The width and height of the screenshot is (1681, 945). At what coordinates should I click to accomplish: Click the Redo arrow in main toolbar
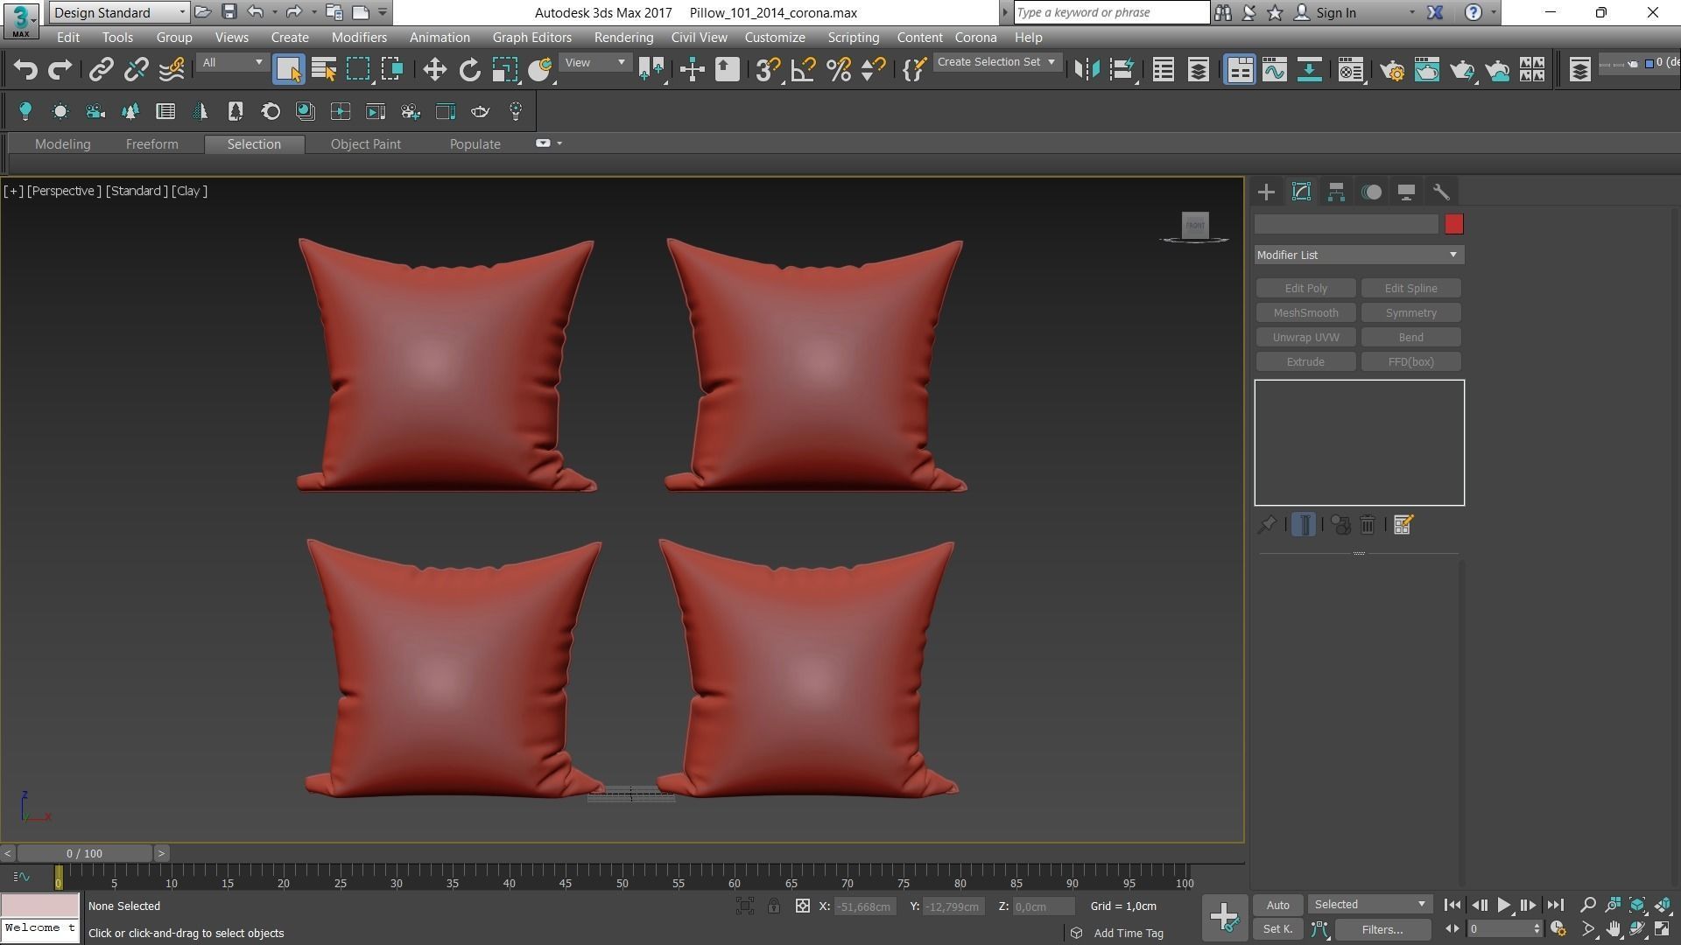pos(60,69)
